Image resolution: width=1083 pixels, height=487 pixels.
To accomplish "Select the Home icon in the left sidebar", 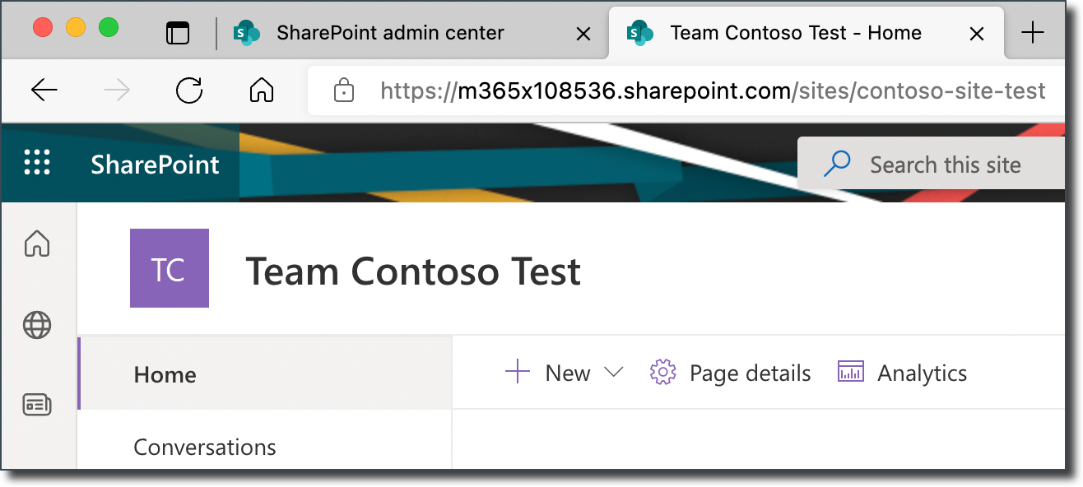I will (38, 244).
